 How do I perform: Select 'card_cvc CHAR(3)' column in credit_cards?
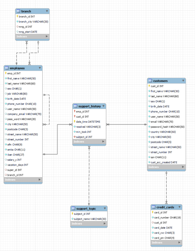[166, 233]
